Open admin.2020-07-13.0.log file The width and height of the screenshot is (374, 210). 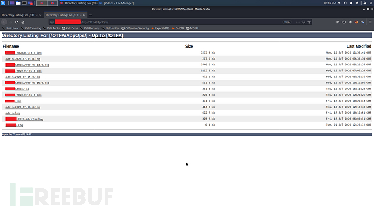(23, 59)
